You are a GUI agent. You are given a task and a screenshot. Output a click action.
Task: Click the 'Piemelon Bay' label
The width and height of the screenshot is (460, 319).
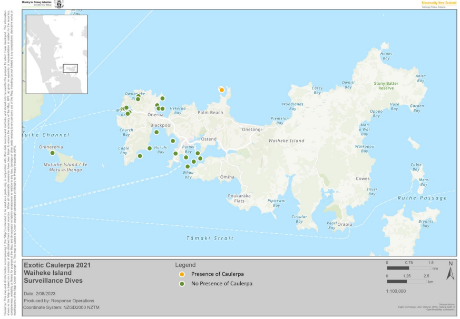click(280, 121)
